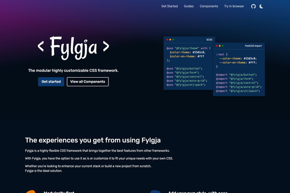This screenshot has width=290, height=193.
Task: Click the '--color-on-theme: #fff;' line
Action: (238, 63)
